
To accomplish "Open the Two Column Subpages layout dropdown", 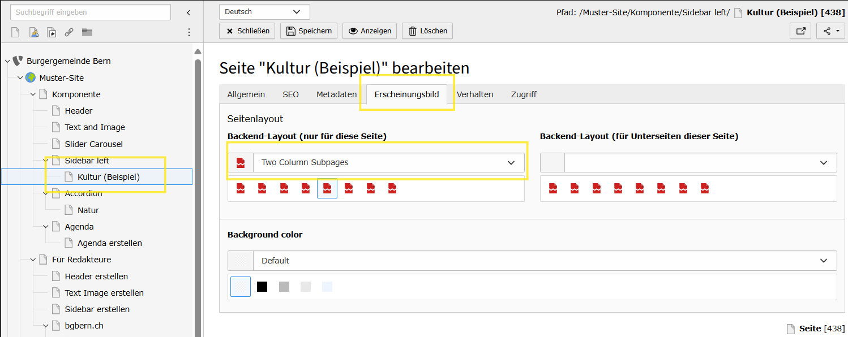I will (x=388, y=163).
